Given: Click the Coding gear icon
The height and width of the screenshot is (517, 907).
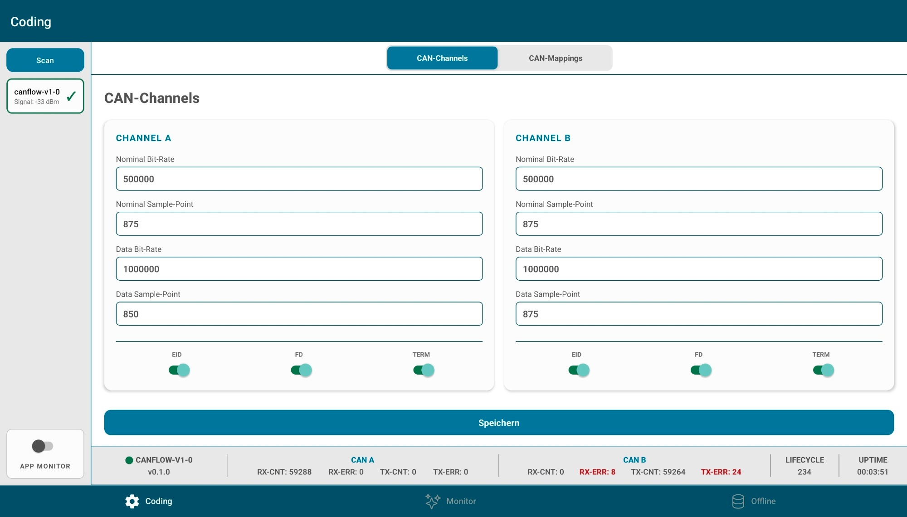Looking at the screenshot, I should 132,501.
